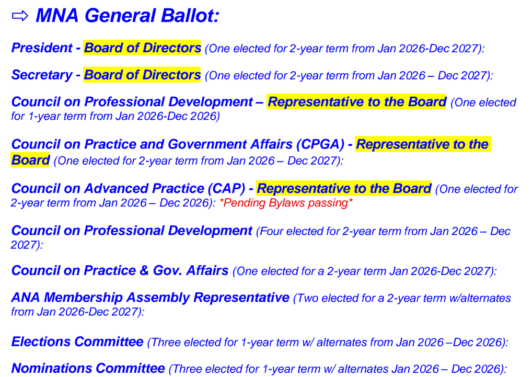Click Council on Professional Development with four elected

(x=132, y=231)
